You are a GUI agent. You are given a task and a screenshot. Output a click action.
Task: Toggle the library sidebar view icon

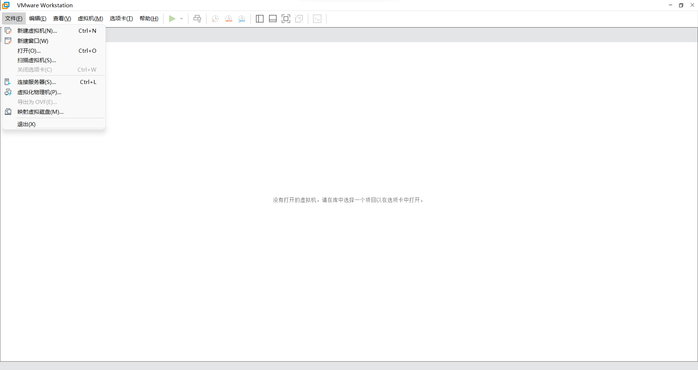pos(260,19)
